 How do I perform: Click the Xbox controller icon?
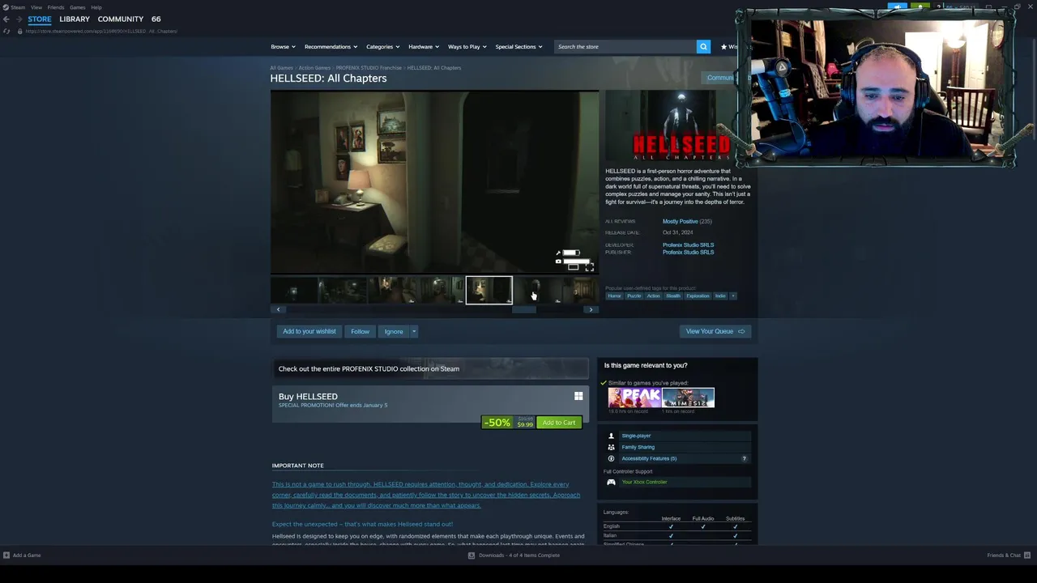(611, 482)
